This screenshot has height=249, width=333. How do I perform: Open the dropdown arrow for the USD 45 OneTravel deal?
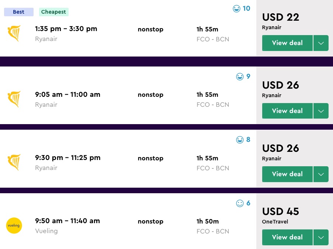(x=321, y=237)
